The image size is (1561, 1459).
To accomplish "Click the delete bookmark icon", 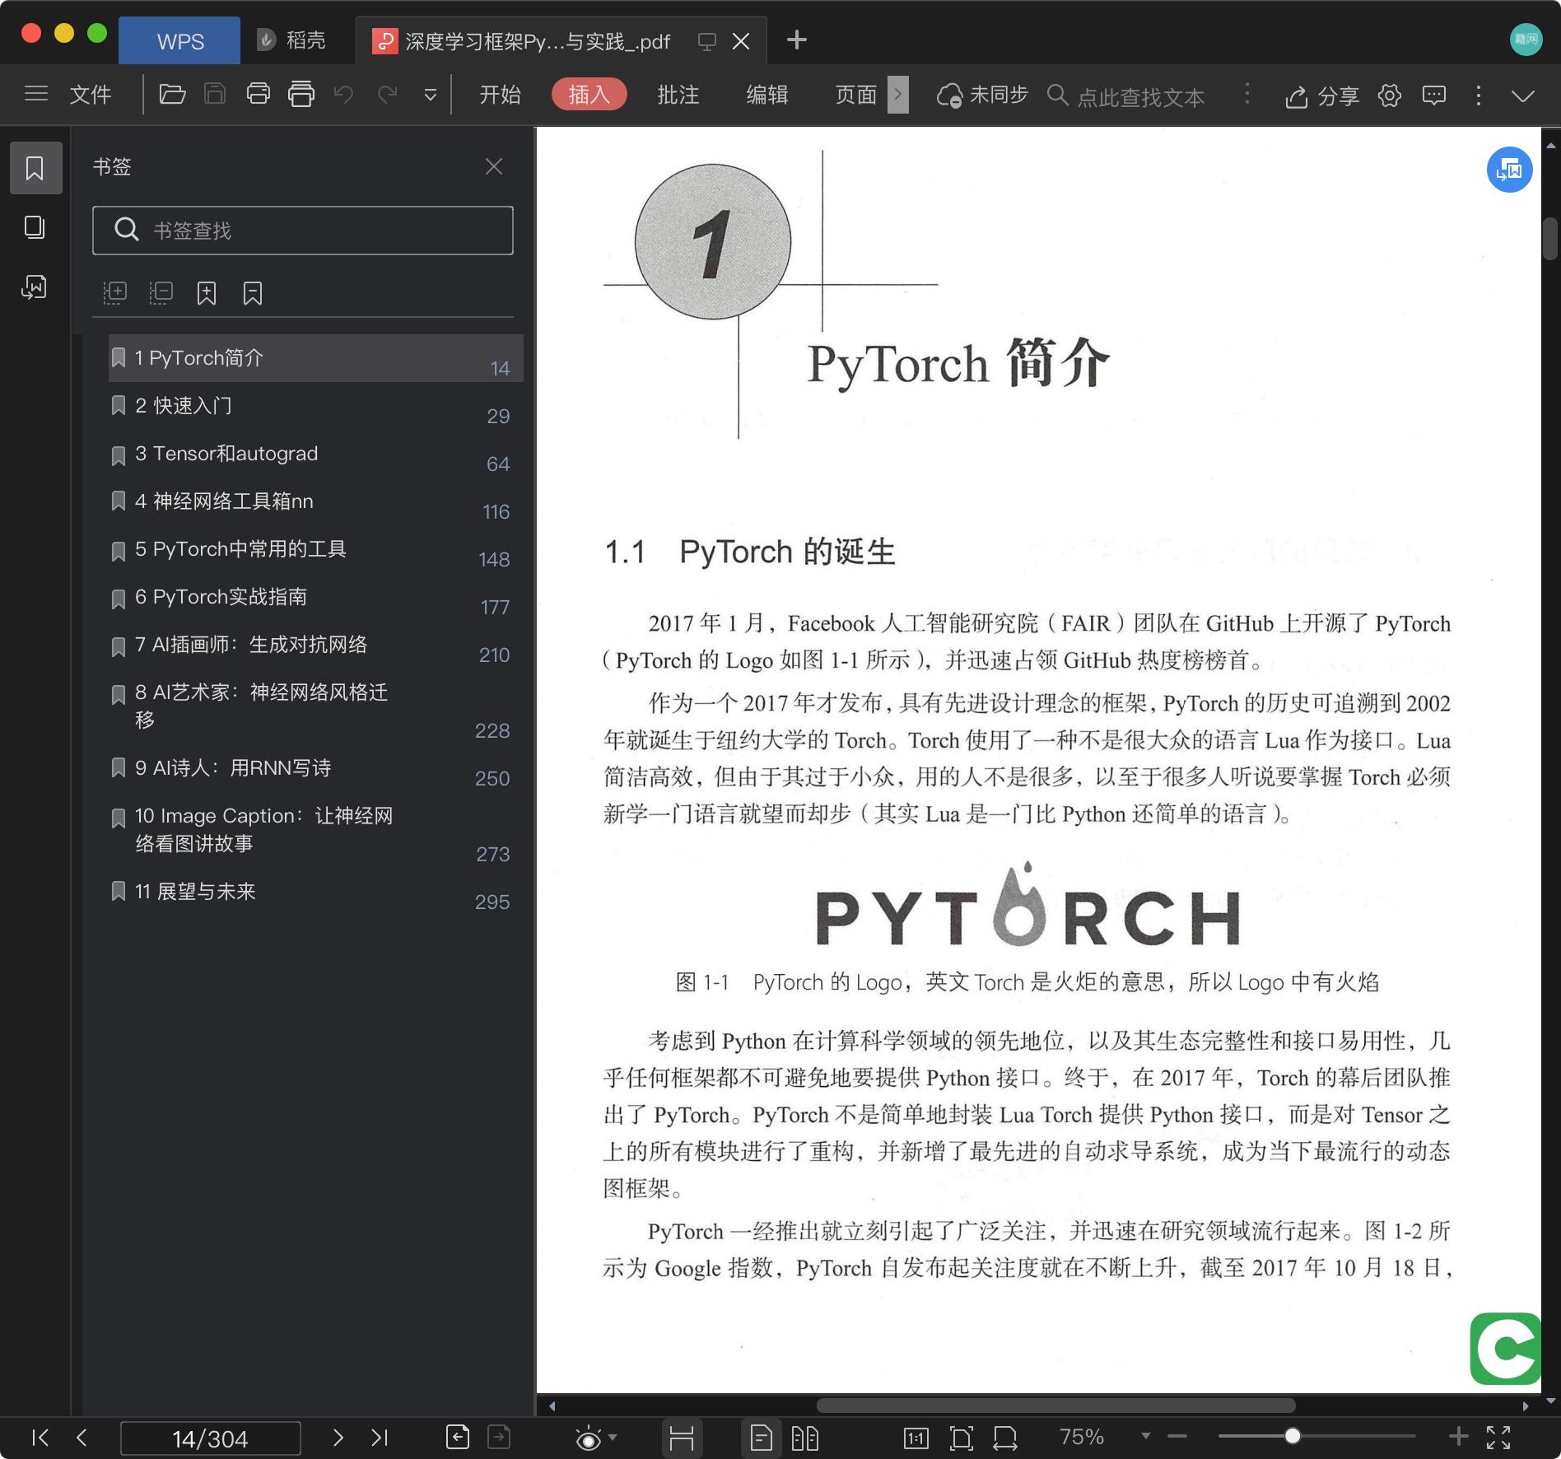I will tap(253, 293).
